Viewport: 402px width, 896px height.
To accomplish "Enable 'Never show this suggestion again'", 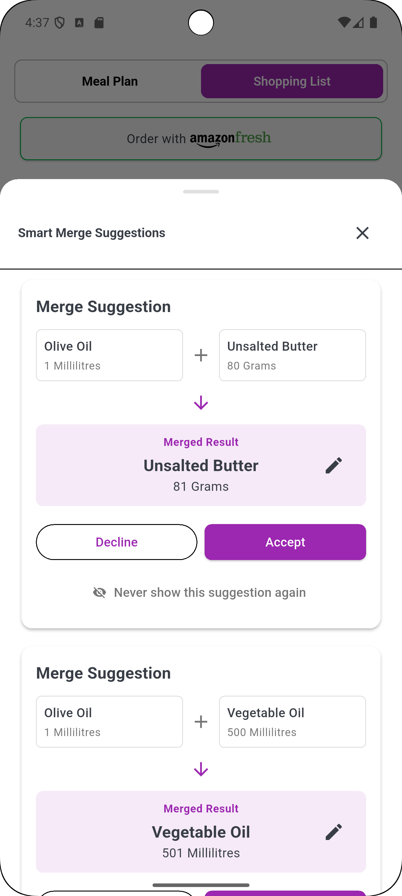I will click(x=209, y=592).
